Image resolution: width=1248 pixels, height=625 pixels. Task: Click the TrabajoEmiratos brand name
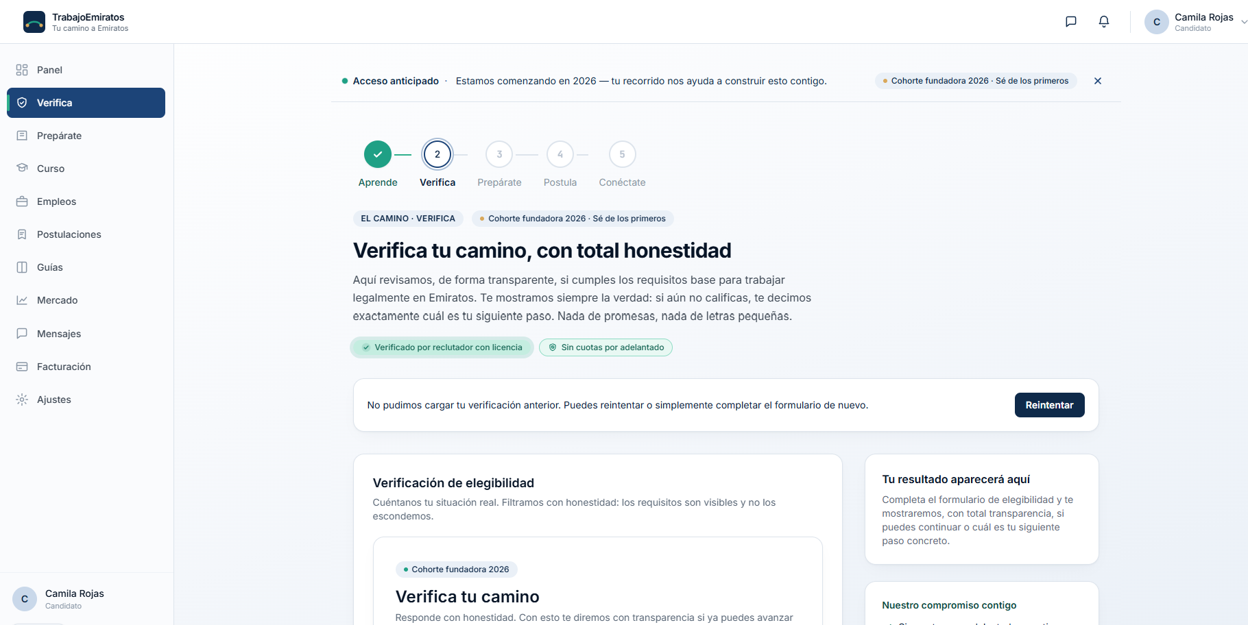click(88, 17)
